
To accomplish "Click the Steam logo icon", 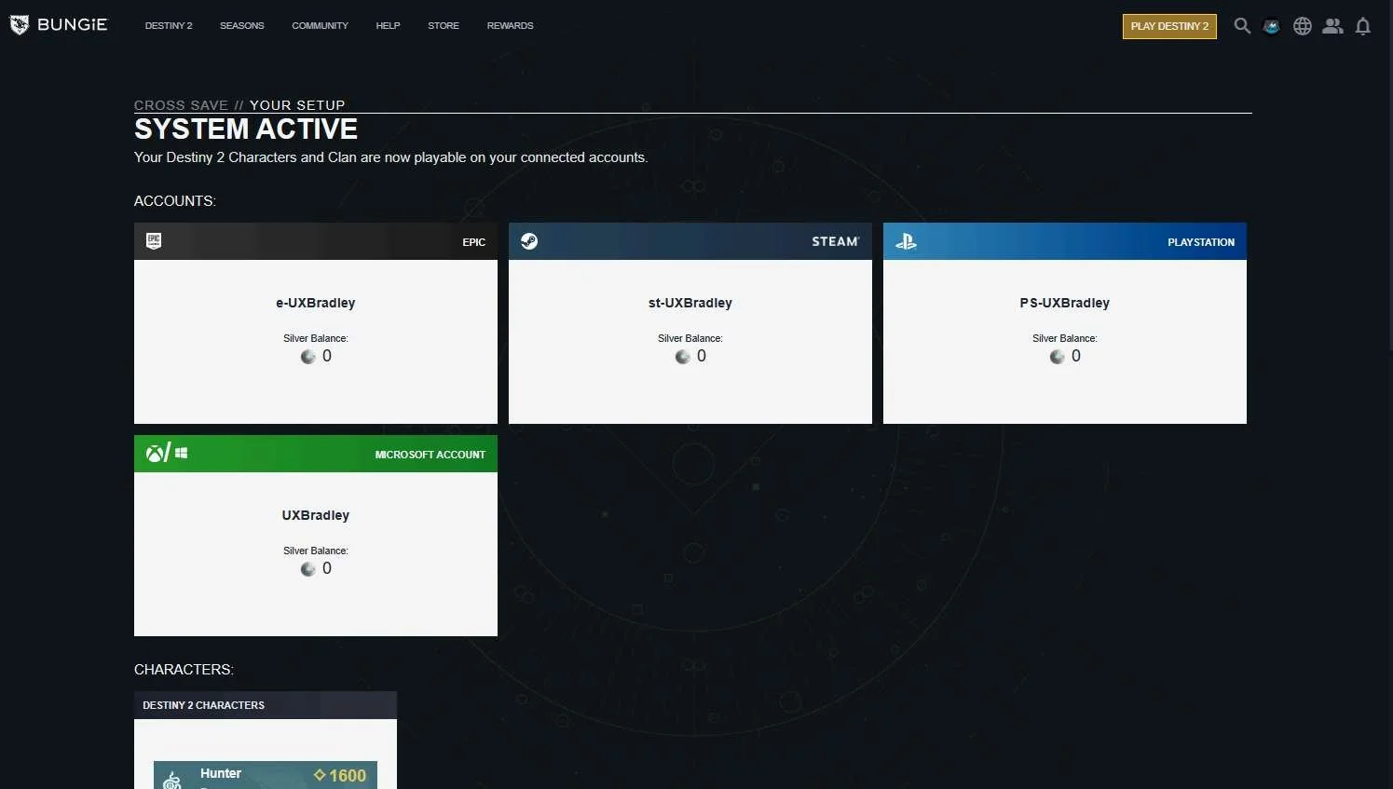I will (529, 241).
